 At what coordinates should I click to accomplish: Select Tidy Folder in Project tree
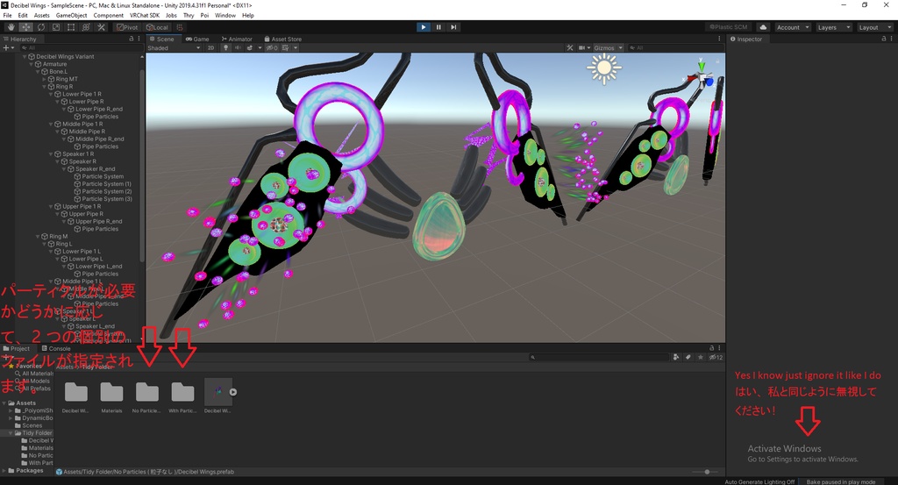pyautogui.click(x=37, y=433)
